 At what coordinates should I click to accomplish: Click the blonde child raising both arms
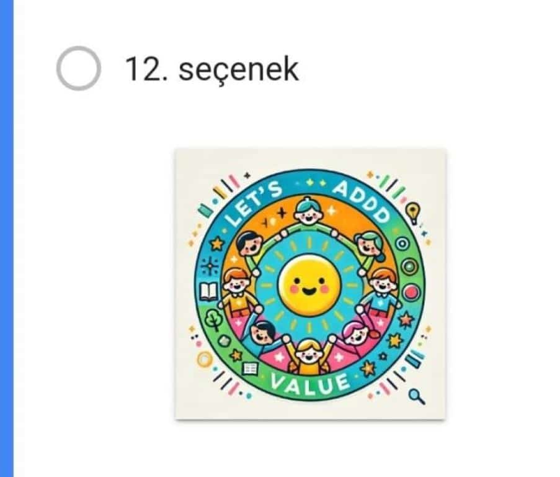pos(309,354)
